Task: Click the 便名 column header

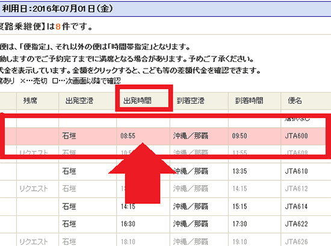Action: tap(295, 100)
